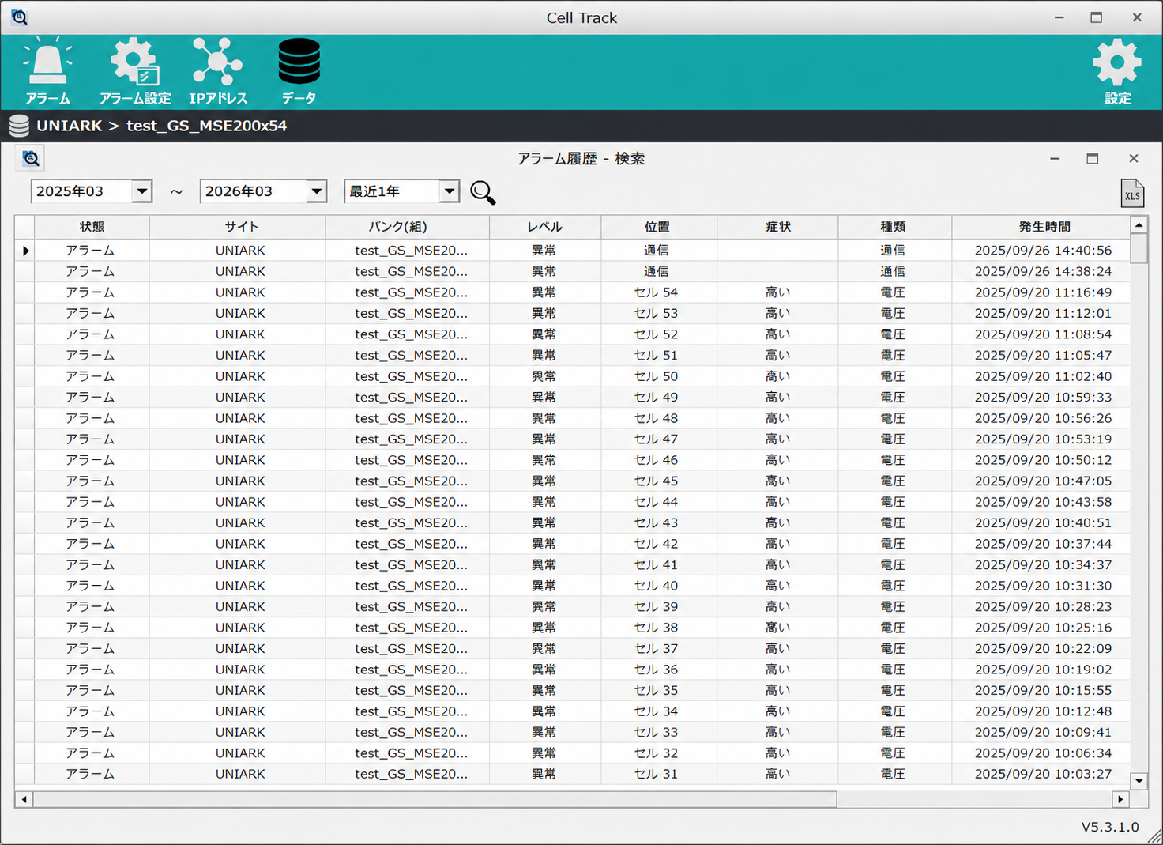This screenshot has width=1163, height=845.
Task: Sort by 状態 column header
Action: click(x=92, y=227)
